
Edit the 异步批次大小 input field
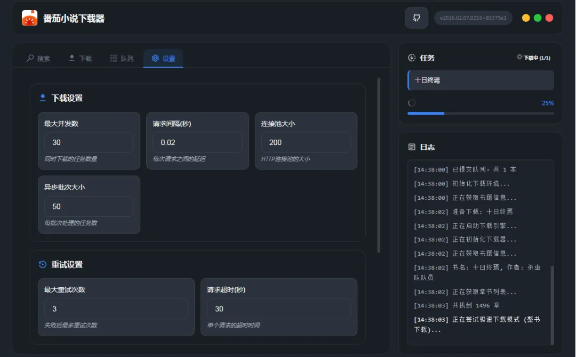(89, 206)
